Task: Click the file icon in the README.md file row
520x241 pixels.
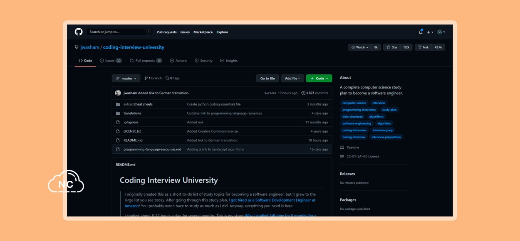Action: 118,140
